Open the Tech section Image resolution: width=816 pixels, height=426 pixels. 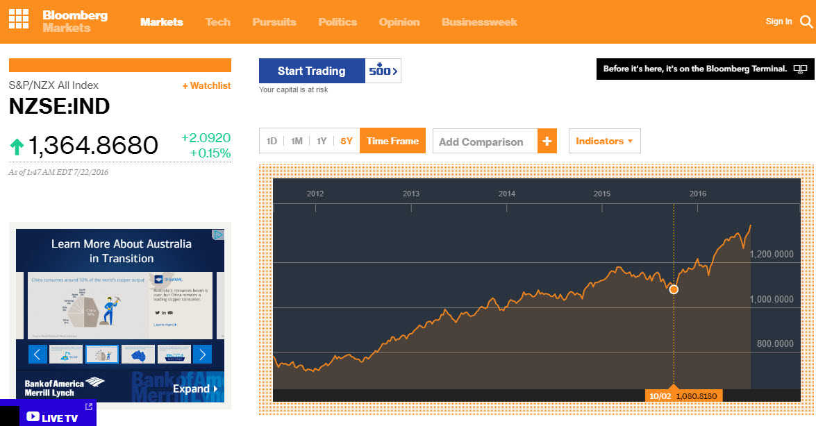click(x=218, y=22)
